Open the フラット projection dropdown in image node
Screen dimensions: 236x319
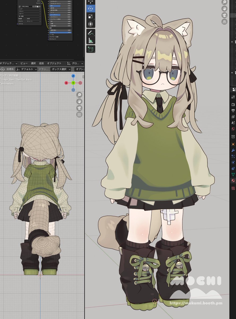[x=29, y=11]
